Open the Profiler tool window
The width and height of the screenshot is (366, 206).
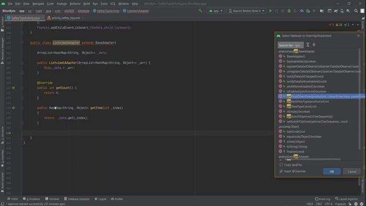coord(117,199)
